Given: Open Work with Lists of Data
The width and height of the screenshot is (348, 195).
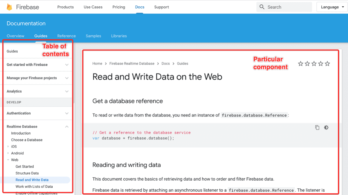Looking at the screenshot, I should coord(34,187).
